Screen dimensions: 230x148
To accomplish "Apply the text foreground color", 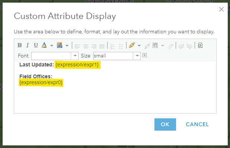I will pos(44,45).
